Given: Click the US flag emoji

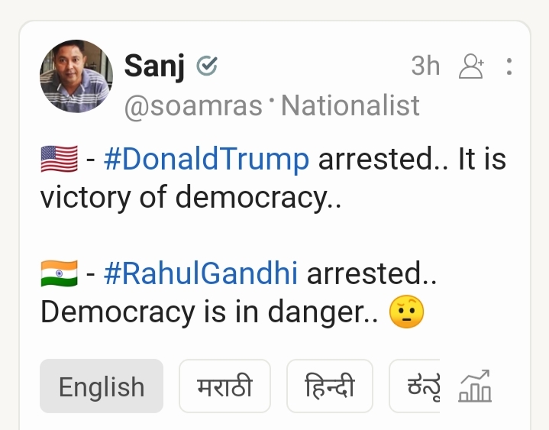Looking at the screenshot, I should (x=59, y=159).
